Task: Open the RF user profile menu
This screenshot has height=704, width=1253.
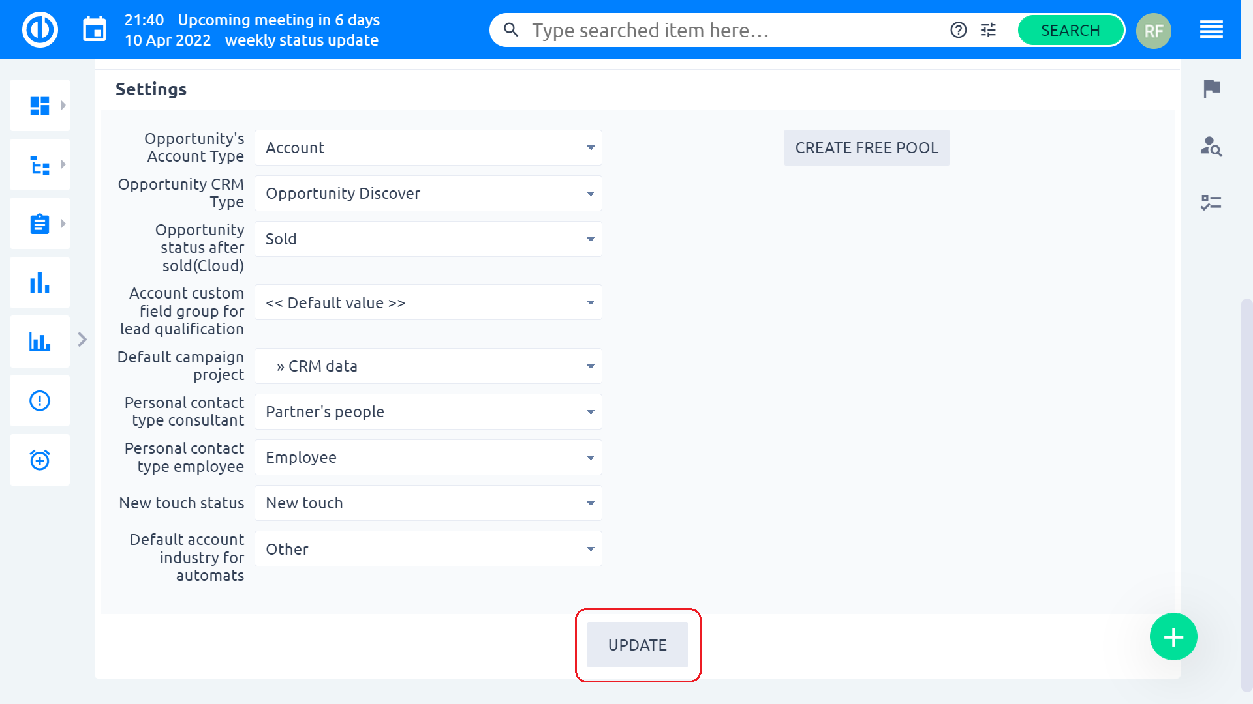Action: (1153, 31)
